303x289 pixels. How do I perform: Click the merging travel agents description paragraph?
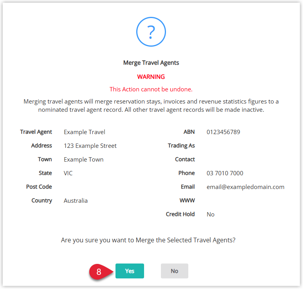pos(151,106)
